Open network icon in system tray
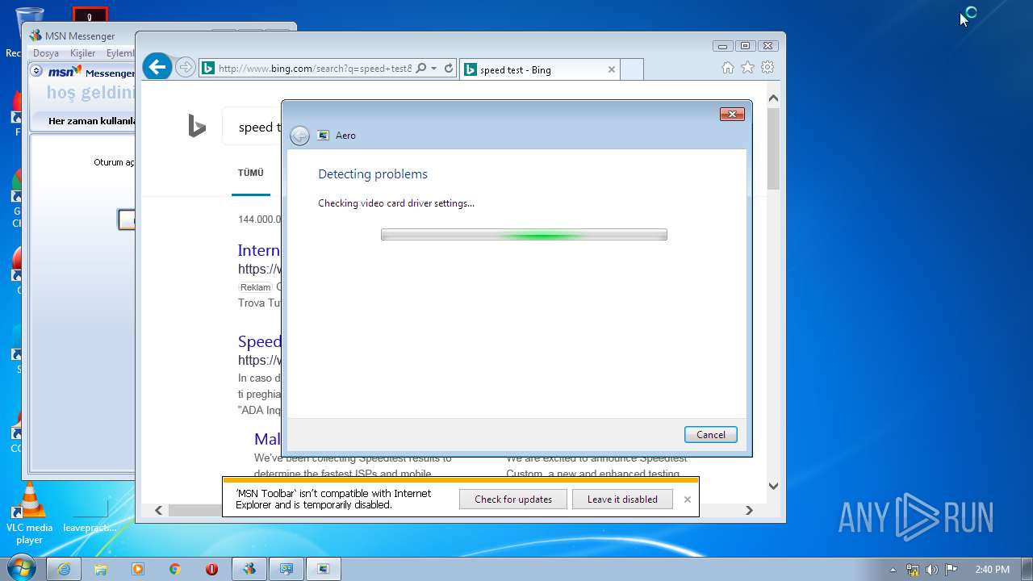Viewport: 1033px width, 581px height. (x=913, y=570)
